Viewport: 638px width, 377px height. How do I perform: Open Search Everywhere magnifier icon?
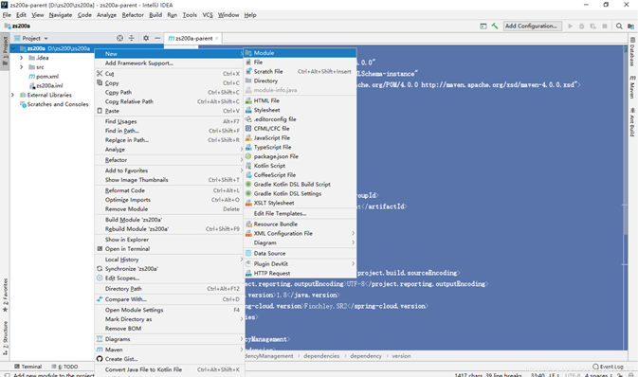point(619,26)
